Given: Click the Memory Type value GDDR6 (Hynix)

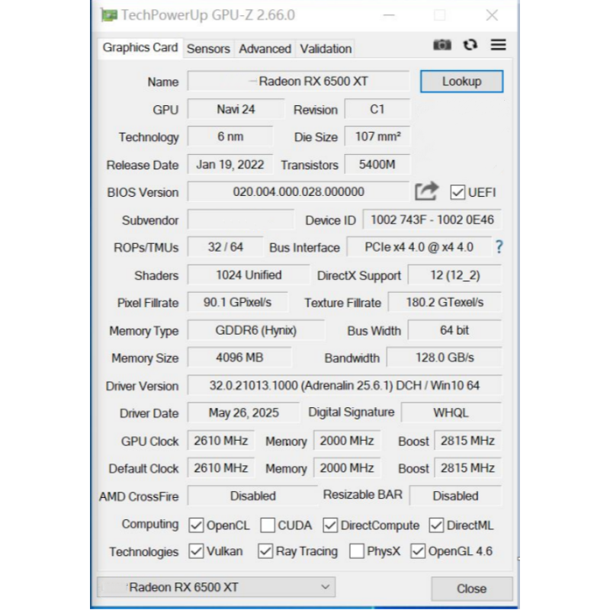Looking at the screenshot, I should 256,330.
